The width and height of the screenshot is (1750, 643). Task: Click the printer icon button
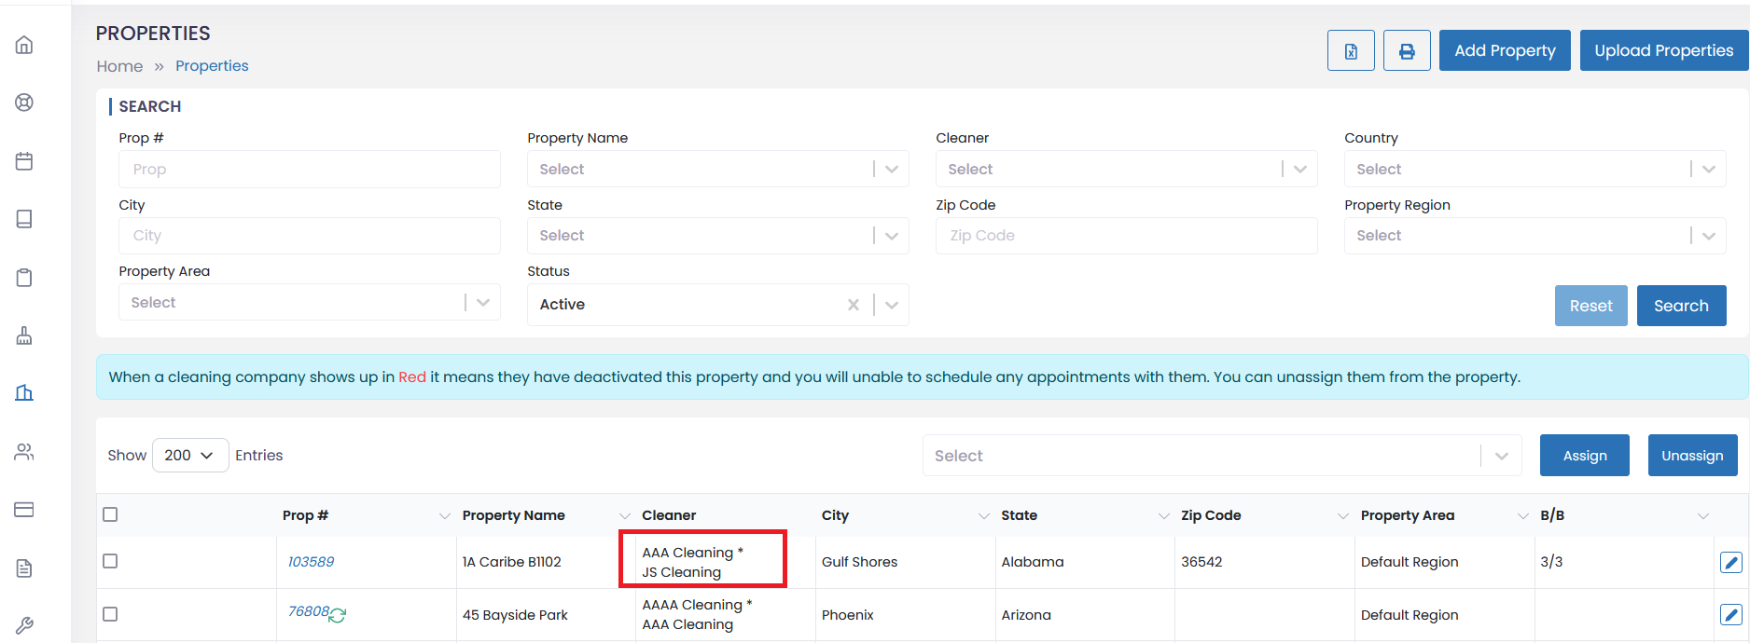click(x=1406, y=50)
